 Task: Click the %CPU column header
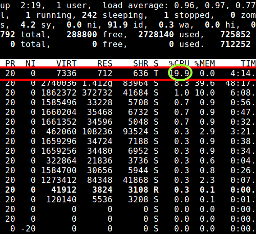coord(179,63)
